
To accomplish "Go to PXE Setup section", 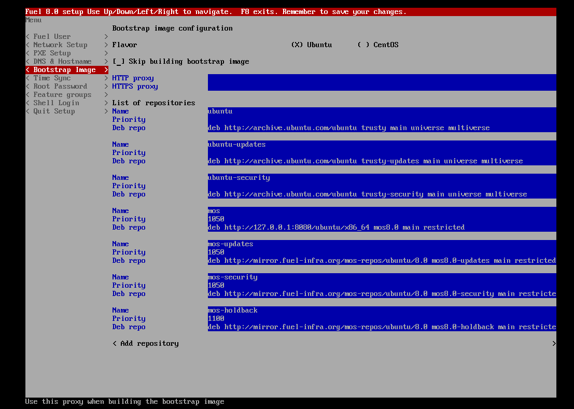I will pos(66,53).
